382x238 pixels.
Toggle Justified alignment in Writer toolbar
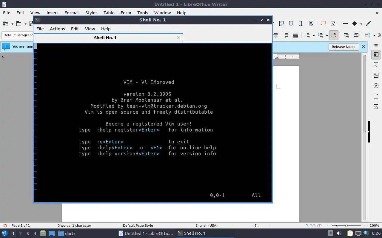coord(295,35)
